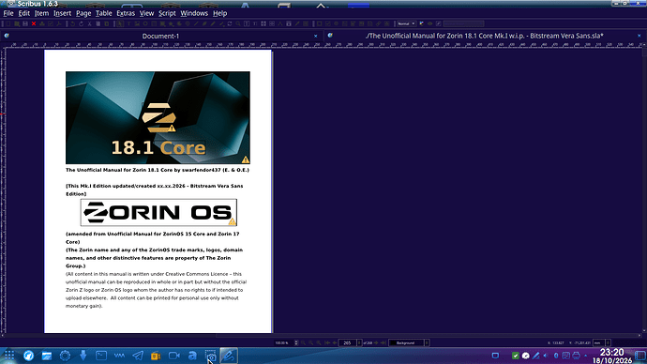
Task: Click the Save floppy disk icon
Action: click(x=25, y=23)
